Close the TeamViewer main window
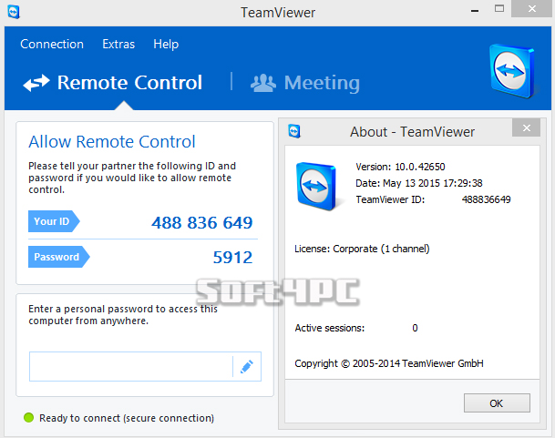This screenshot has height=438, width=555. (x=531, y=9)
